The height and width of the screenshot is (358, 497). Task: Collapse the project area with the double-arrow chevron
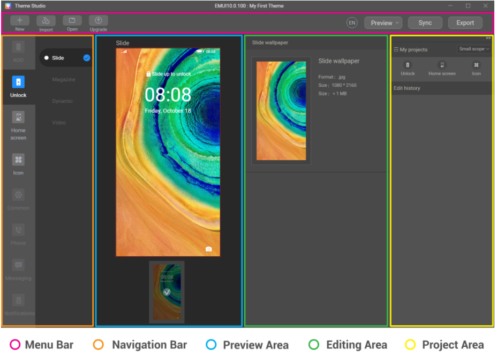click(x=488, y=38)
